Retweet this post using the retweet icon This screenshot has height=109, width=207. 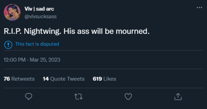pos(78,97)
